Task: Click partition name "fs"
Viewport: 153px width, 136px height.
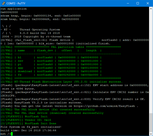Action: (x=19, y=75)
